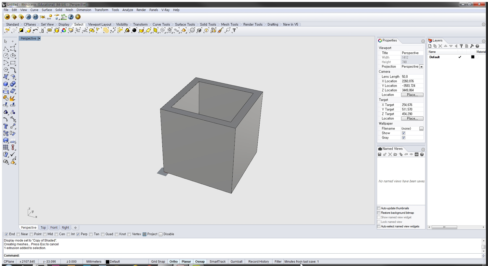The width and height of the screenshot is (488, 266).
Task: Click the V-Ray SUN light icon
Action: point(49,17)
